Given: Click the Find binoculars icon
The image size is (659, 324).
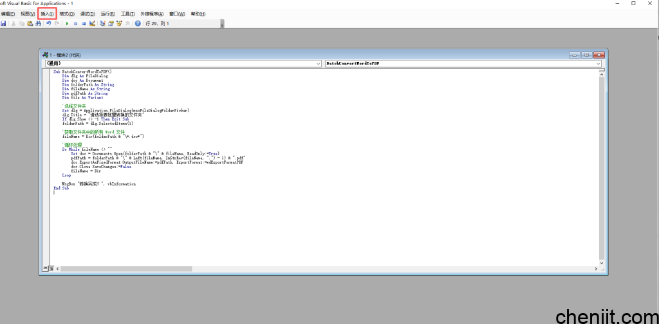Looking at the screenshot, I should click(x=38, y=23).
